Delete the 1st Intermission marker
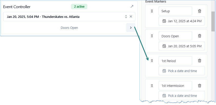The height and width of the screenshot is (105, 216). point(200,86)
